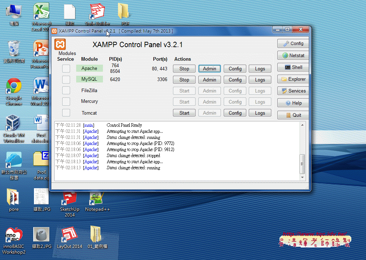The height and width of the screenshot is (260, 366).
Task: Select Oracle VM VirtualBox desktop icon
Action: point(14,129)
